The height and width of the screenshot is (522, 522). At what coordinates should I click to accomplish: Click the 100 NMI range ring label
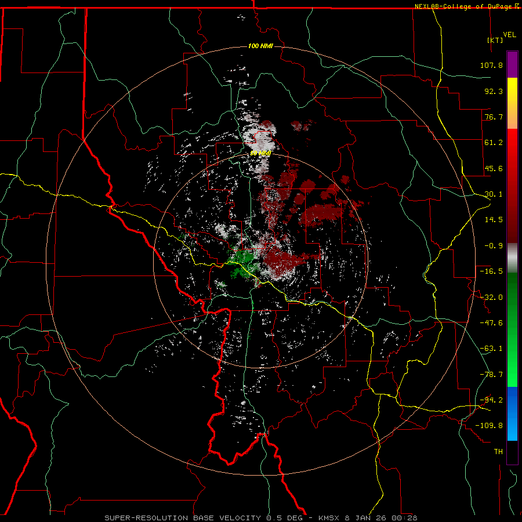(260, 46)
